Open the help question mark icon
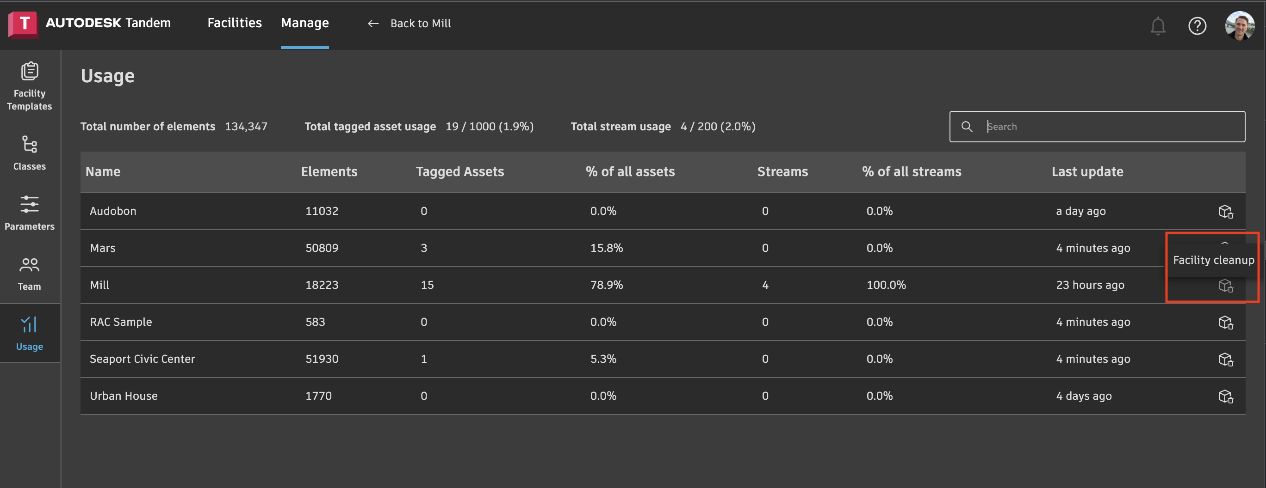Image resolution: width=1266 pixels, height=488 pixels. (1197, 25)
